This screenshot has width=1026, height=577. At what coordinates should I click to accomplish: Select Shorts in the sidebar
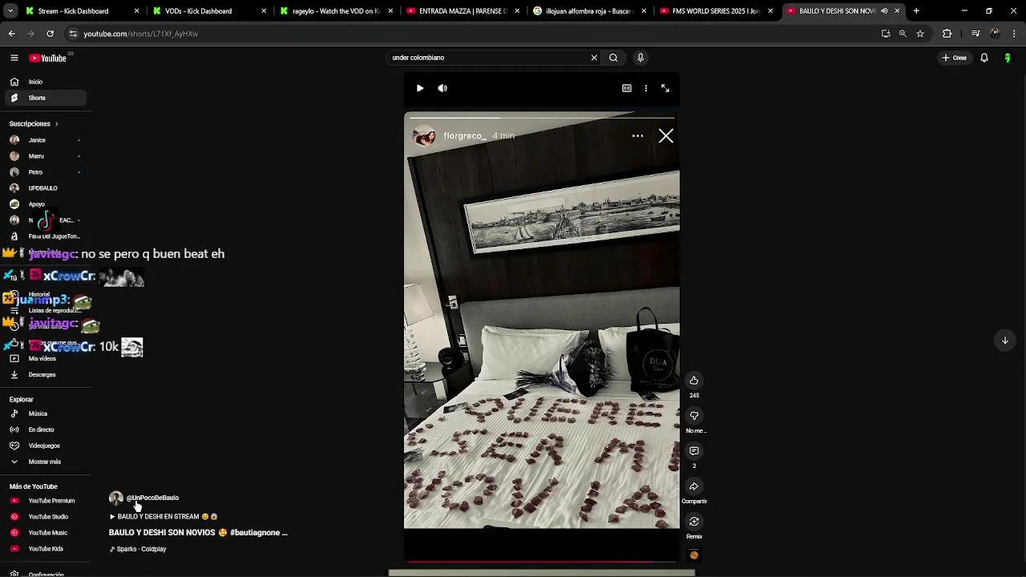click(45, 98)
